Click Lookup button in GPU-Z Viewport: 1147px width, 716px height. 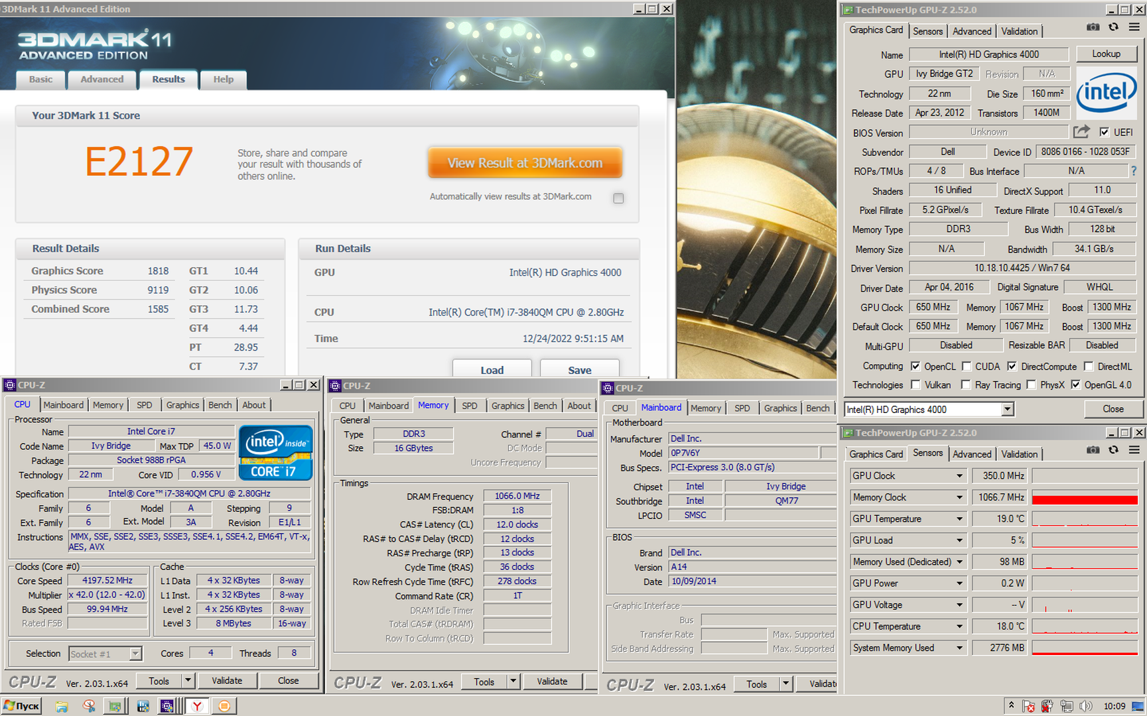[1106, 54]
